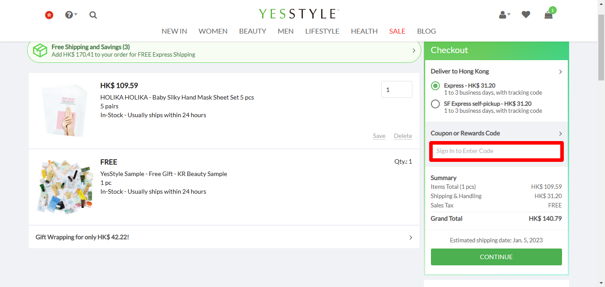Save the hand mask item for later
605x287 pixels.
[379, 136]
